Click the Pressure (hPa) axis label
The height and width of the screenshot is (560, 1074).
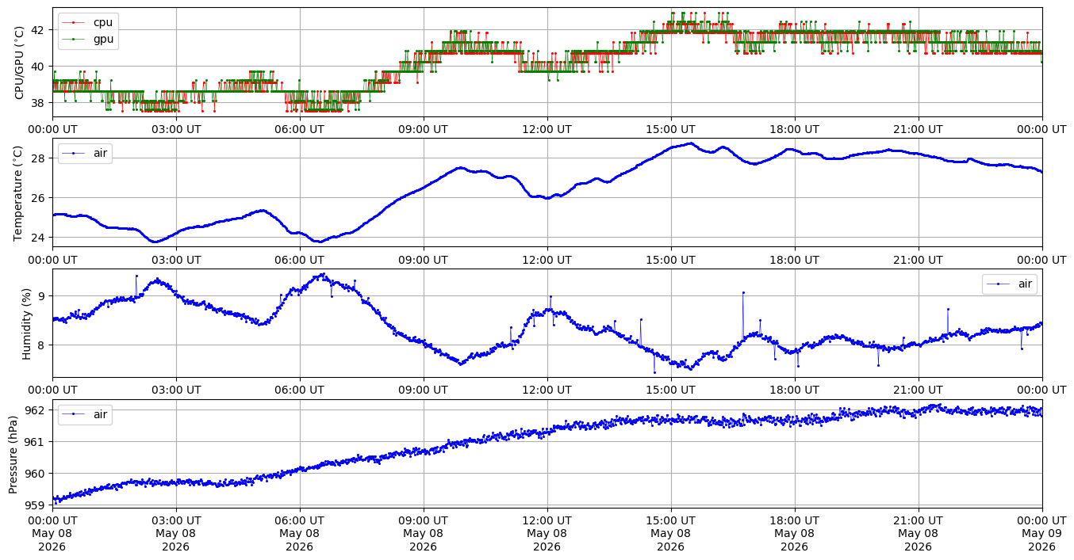[x=13, y=454]
